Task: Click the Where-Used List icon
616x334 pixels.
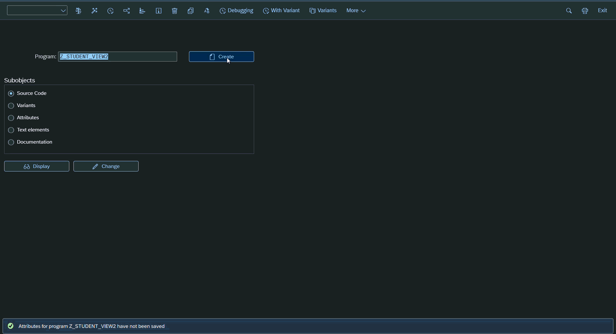Action: tap(126, 11)
